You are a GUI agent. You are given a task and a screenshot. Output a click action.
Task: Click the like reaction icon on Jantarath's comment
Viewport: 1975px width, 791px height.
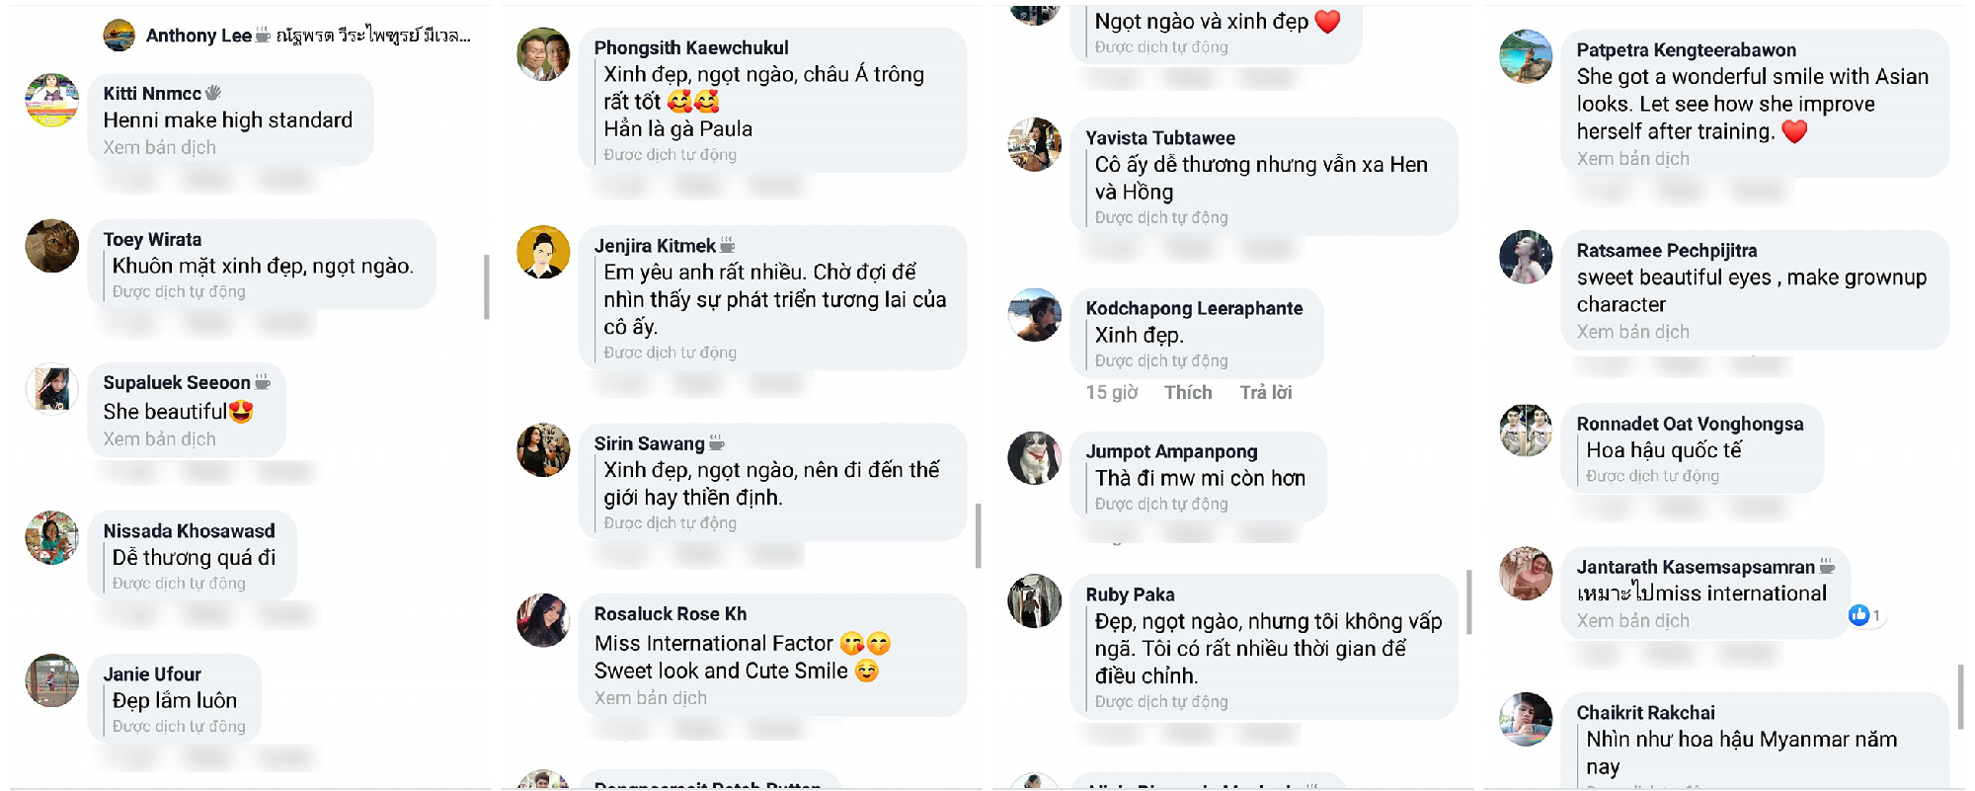1858,615
